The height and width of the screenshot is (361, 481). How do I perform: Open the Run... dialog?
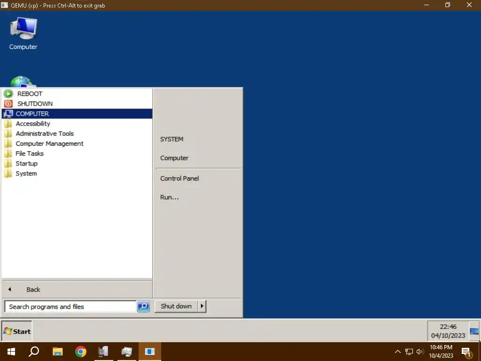tap(169, 197)
